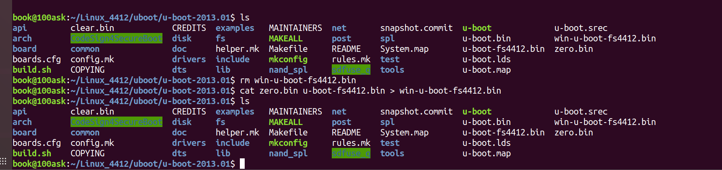Click 'README' in the first ls listing
This screenshot has height=170, width=722.
346,49
